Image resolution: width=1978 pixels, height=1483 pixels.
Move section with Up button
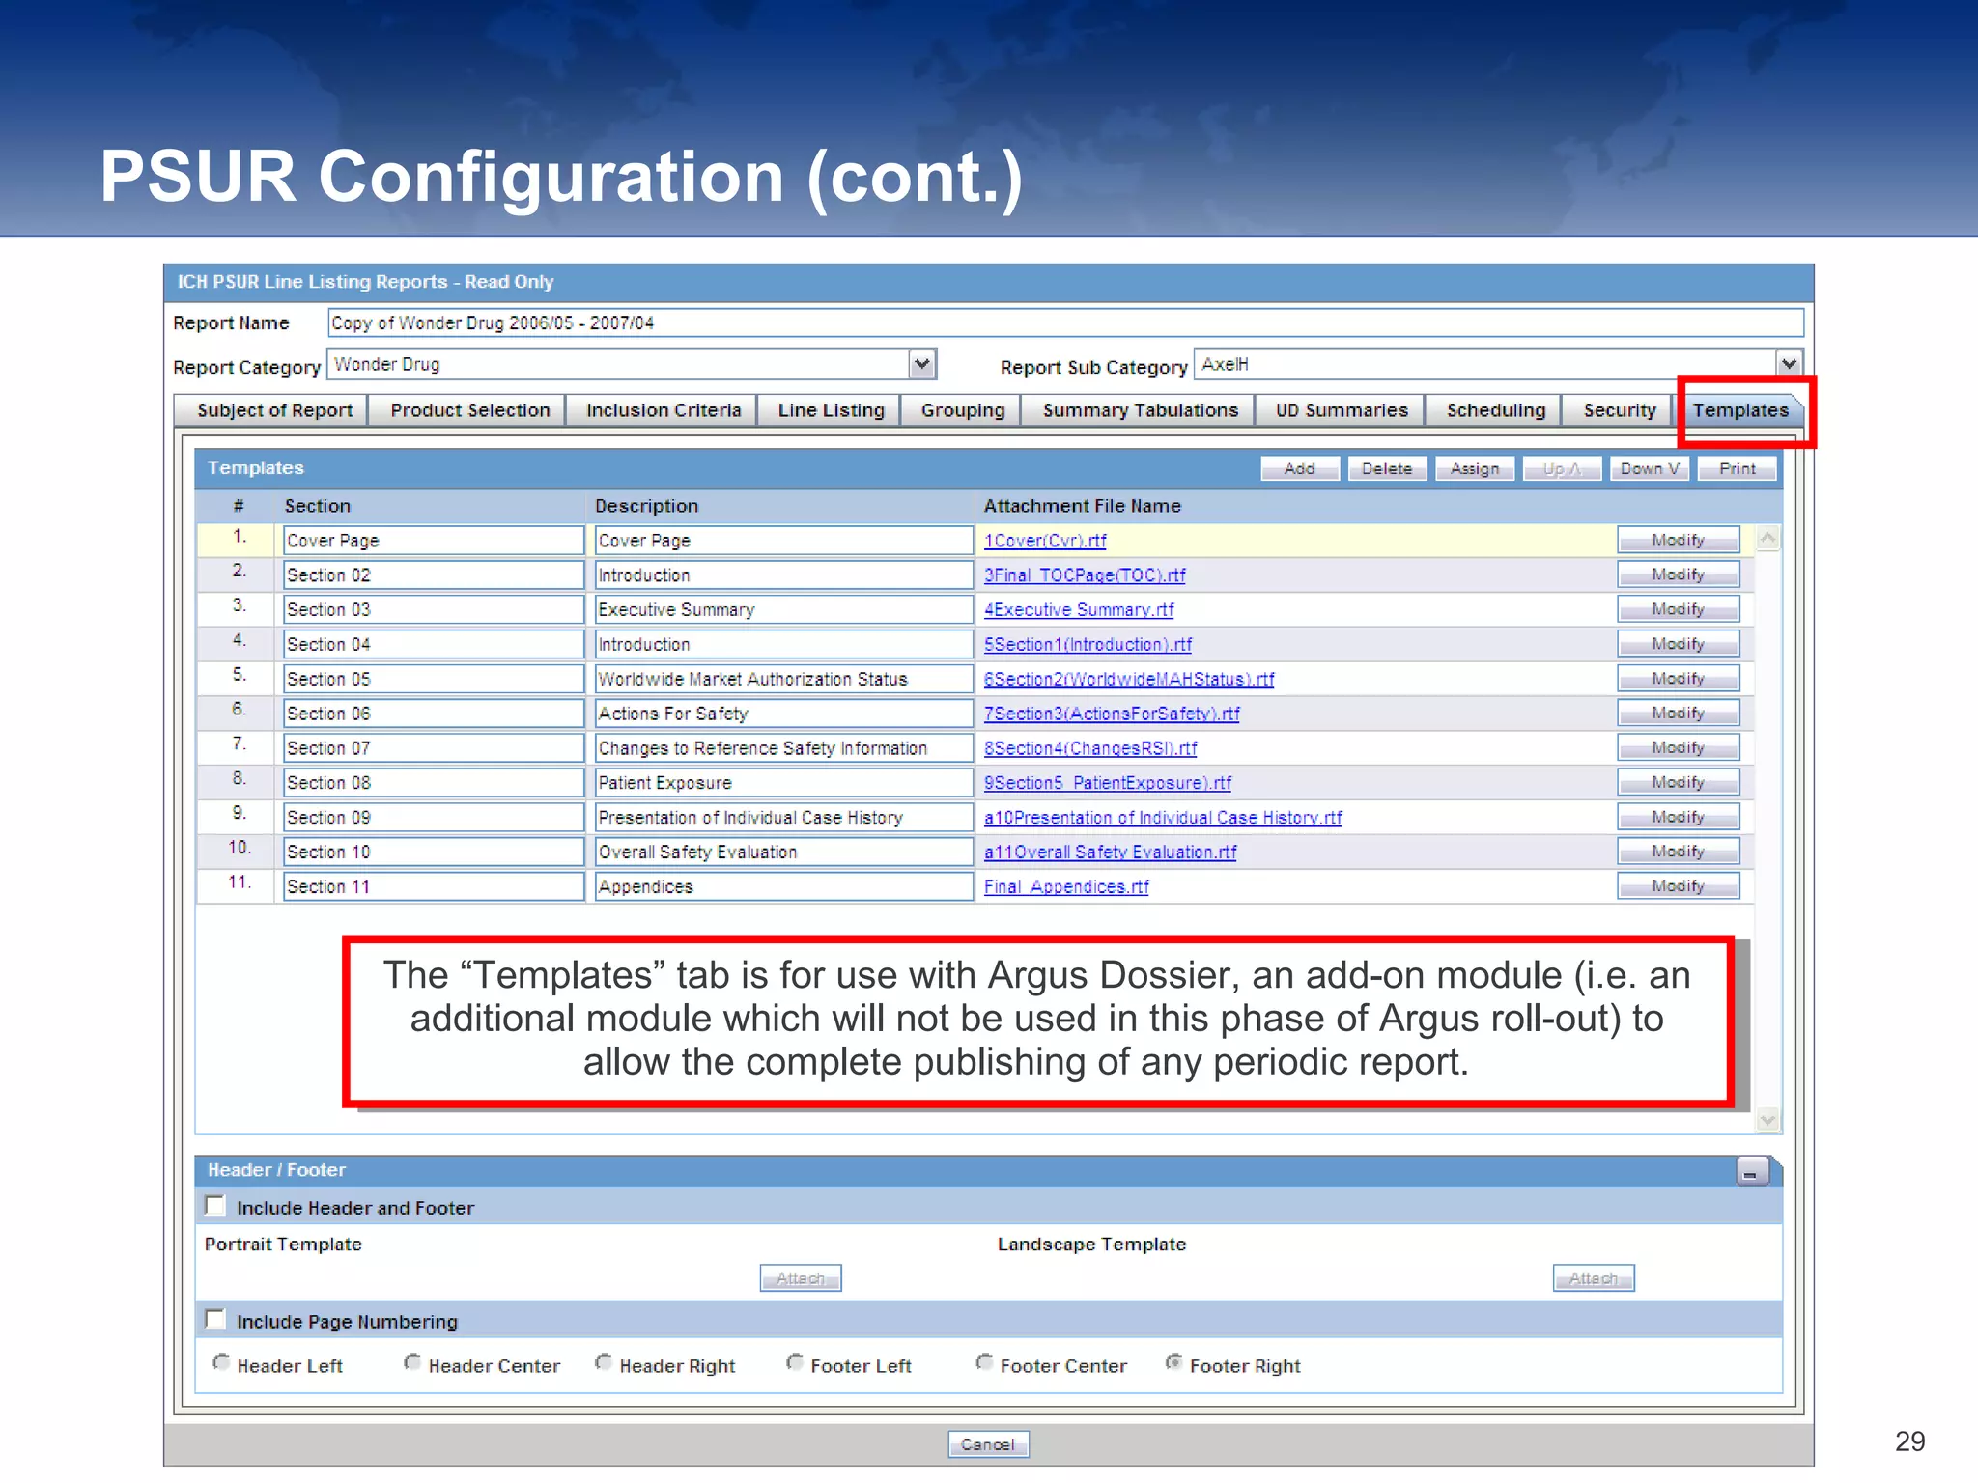pyautogui.click(x=1562, y=468)
